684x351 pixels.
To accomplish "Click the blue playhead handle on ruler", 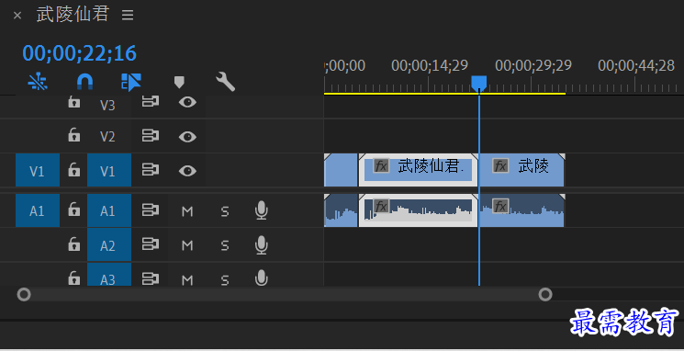I will coord(479,83).
